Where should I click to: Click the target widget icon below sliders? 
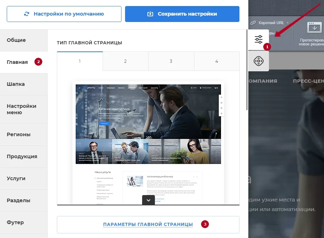[259, 61]
